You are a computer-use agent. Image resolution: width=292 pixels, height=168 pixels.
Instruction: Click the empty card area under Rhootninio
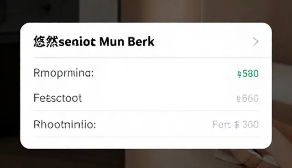pos(146,143)
